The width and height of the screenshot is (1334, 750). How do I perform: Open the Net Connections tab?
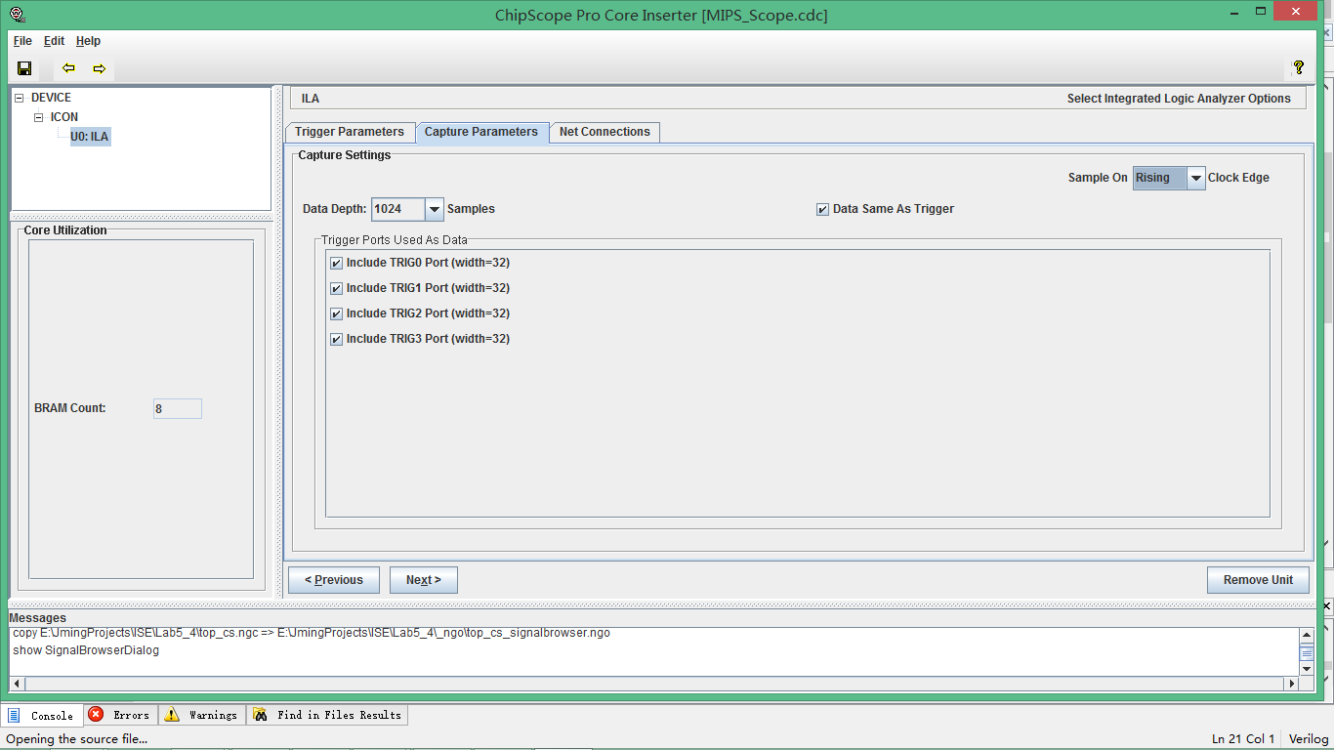pyautogui.click(x=604, y=132)
